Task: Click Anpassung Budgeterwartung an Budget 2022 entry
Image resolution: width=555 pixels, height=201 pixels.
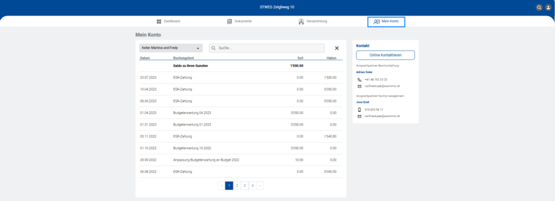Action: (206, 160)
